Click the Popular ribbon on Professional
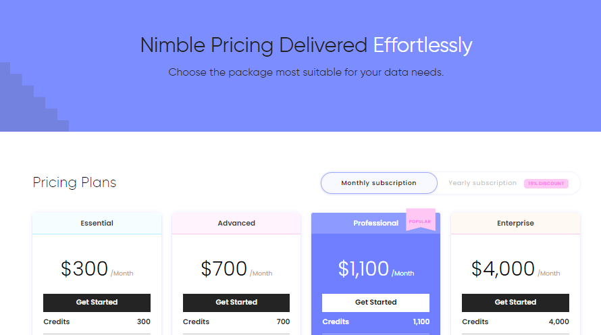The width and height of the screenshot is (601, 335). point(420,221)
